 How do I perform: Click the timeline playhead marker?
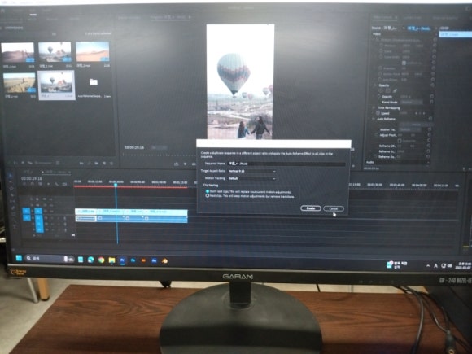116,185
